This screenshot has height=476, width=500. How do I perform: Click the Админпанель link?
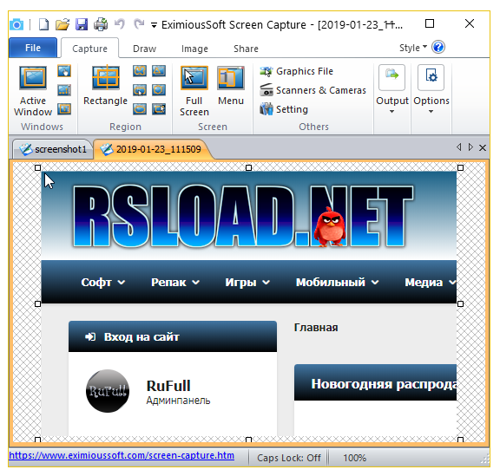(x=178, y=401)
